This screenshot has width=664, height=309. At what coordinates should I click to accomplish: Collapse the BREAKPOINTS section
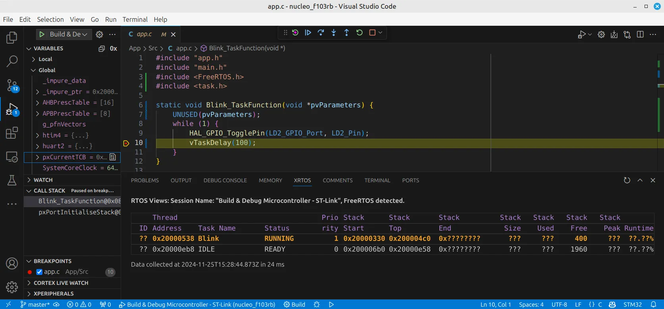click(x=29, y=261)
